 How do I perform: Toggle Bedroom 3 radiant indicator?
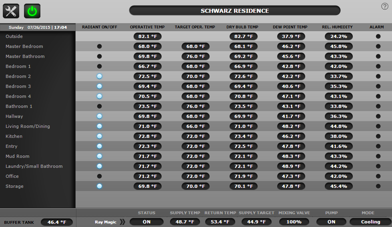(100, 86)
